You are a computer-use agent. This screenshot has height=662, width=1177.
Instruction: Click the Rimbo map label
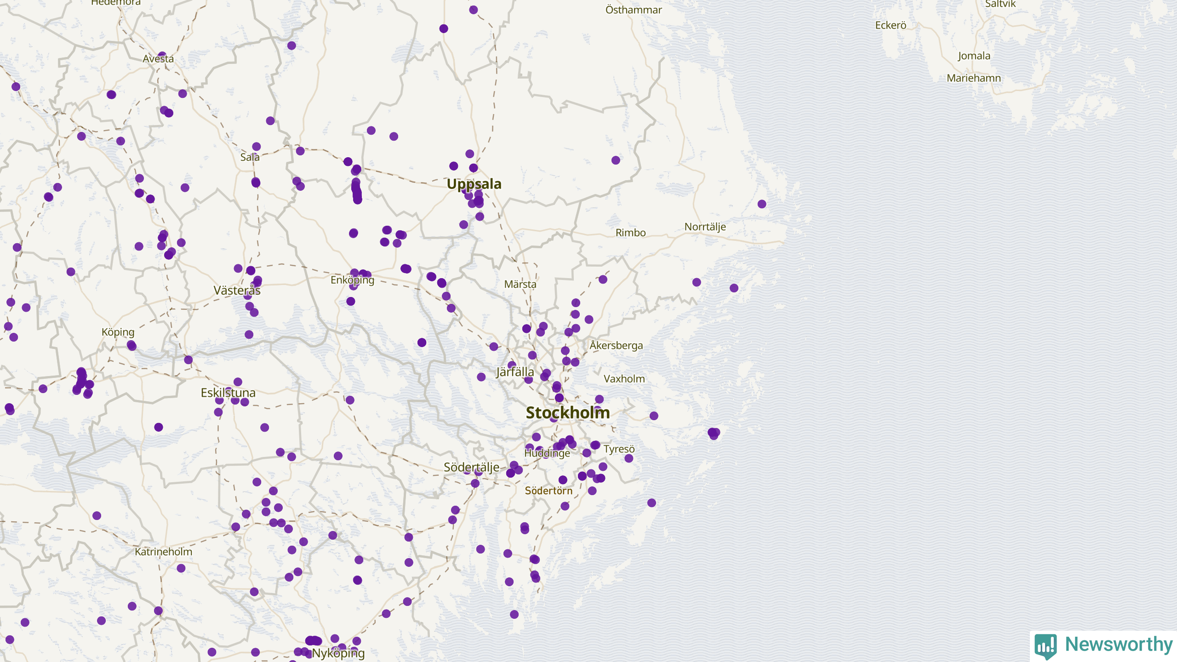(630, 233)
